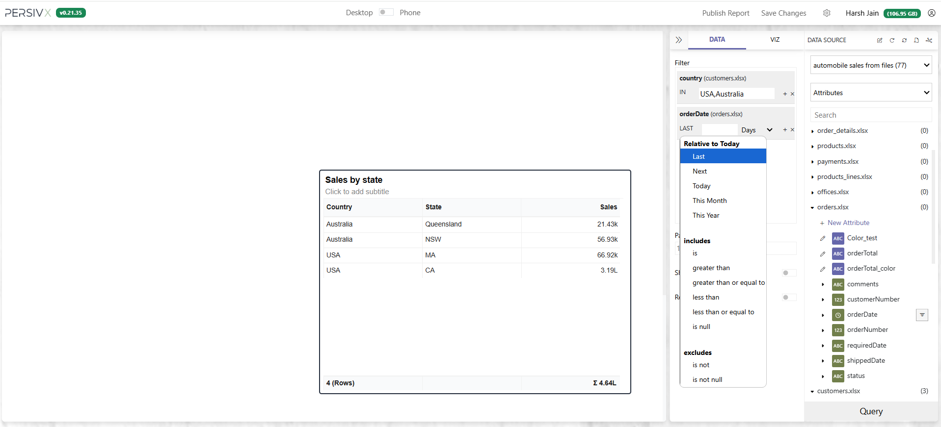This screenshot has height=427, width=941.
Task: Choose Today from the filter operator menu
Action: 723,186
